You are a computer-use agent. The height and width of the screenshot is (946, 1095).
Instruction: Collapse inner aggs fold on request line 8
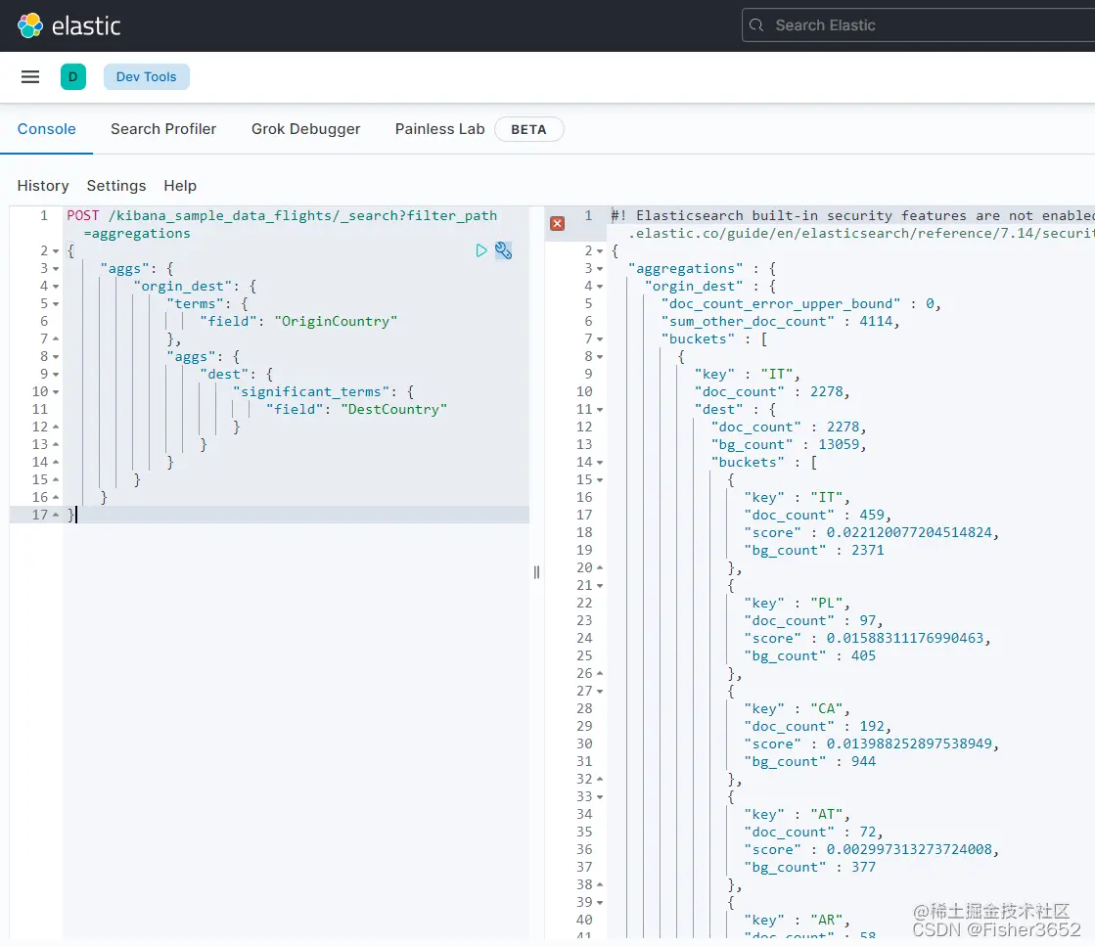(56, 357)
